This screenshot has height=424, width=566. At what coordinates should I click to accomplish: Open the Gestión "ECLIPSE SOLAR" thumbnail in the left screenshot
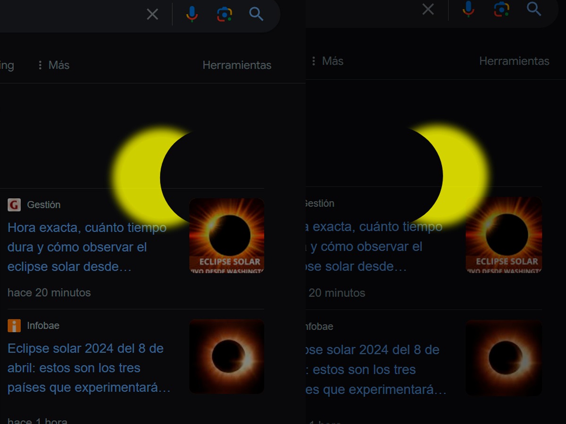click(x=226, y=236)
